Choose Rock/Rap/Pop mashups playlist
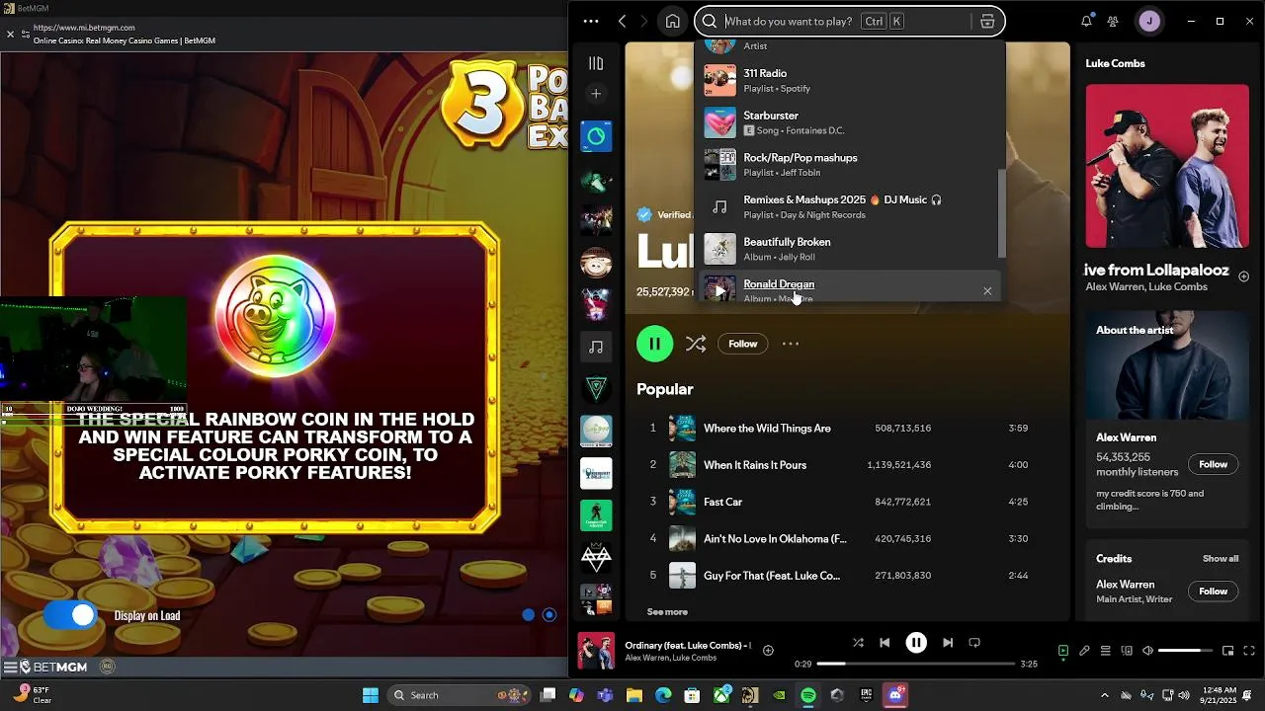Screen dimensions: 1265x711 pos(850,165)
